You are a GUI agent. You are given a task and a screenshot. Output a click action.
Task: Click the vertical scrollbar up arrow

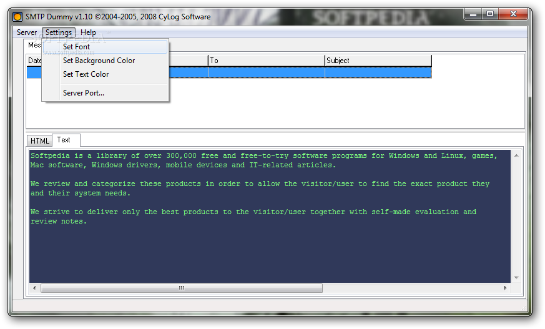(x=516, y=155)
